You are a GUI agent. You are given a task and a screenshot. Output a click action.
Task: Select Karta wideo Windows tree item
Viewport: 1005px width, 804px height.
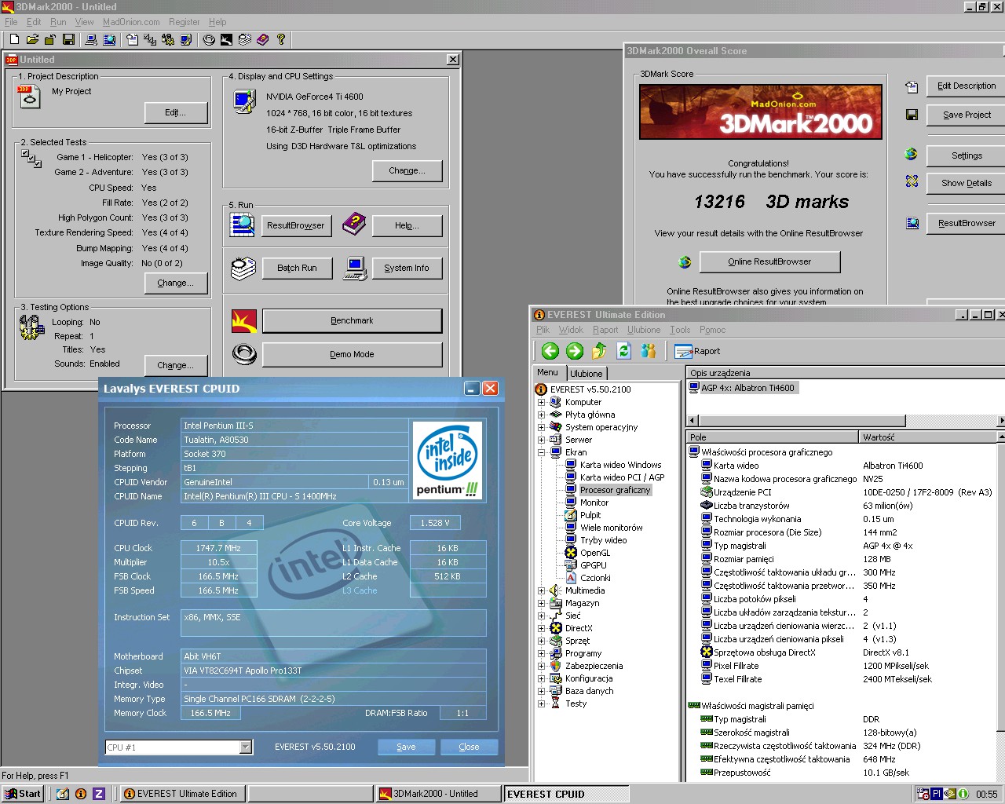click(620, 465)
